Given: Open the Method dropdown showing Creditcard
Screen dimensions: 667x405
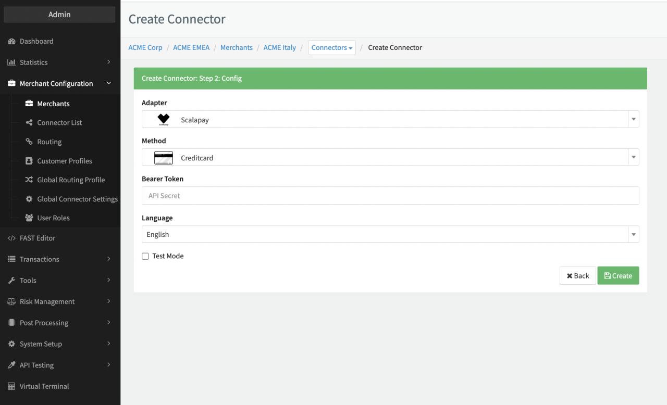Looking at the screenshot, I should pos(390,157).
